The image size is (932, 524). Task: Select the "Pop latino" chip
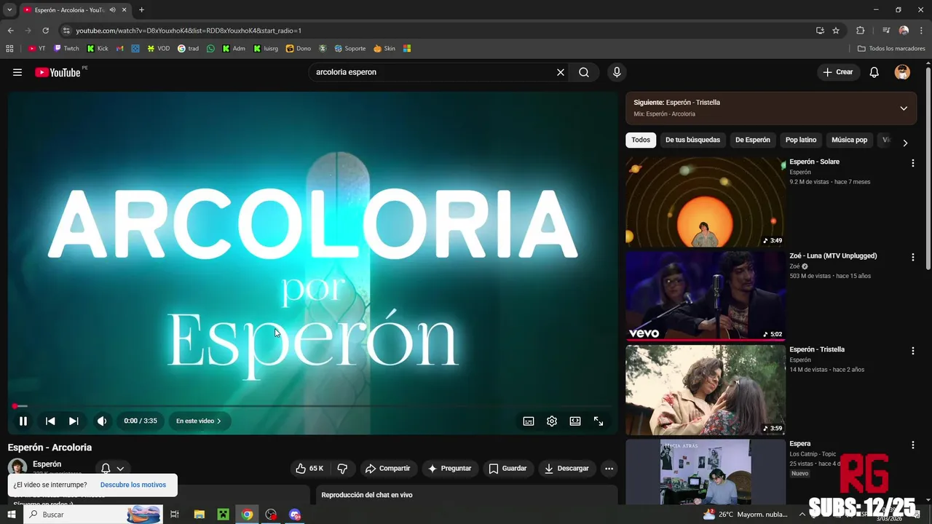(x=801, y=140)
